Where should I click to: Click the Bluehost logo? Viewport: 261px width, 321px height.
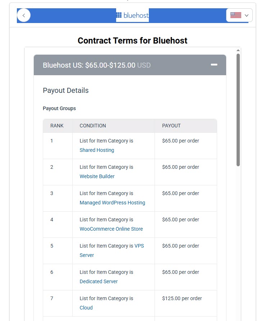[x=132, y=15]
